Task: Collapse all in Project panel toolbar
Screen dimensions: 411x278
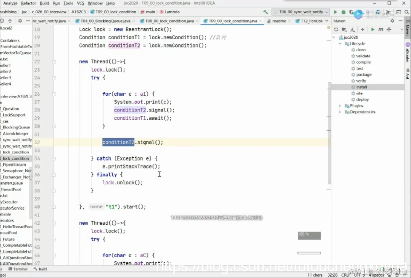Action: (x=10, y=21)
